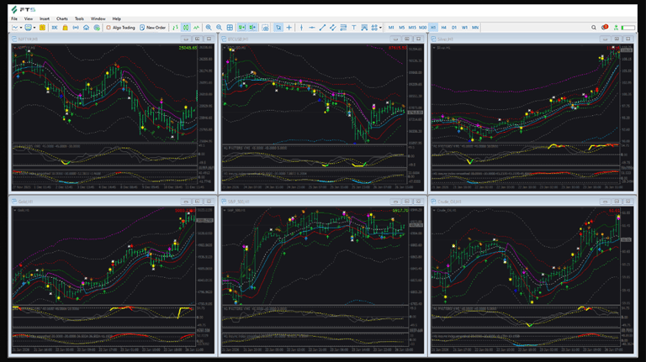Open the Market Watch symbols icon

click(x=42, y=28)
